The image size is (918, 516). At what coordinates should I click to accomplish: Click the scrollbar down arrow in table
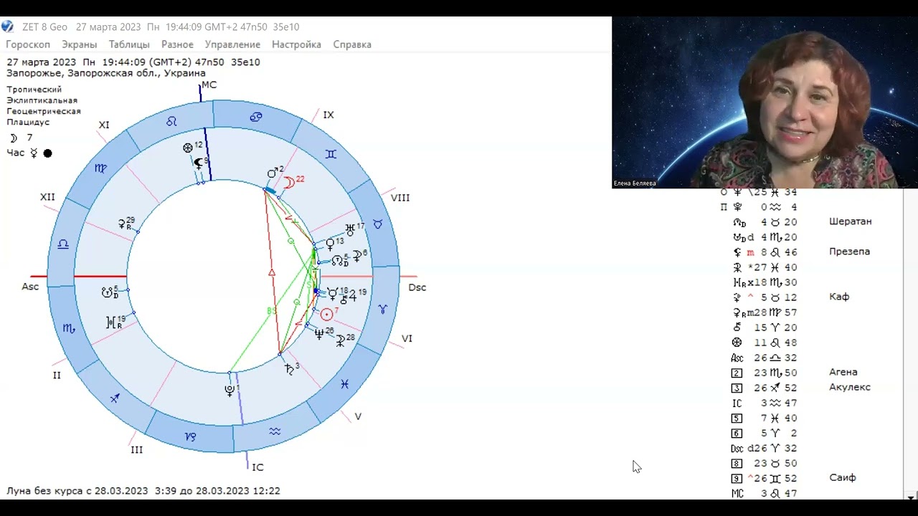point(911,497)
